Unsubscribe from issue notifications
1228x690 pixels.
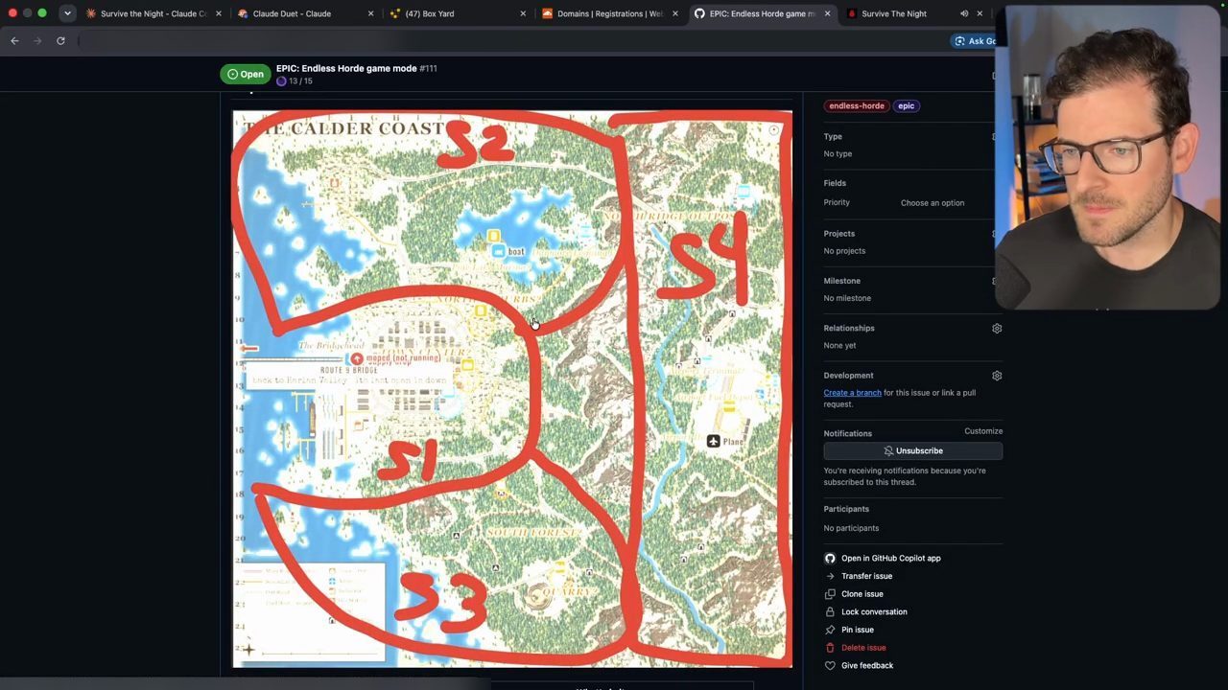(912, 450)
